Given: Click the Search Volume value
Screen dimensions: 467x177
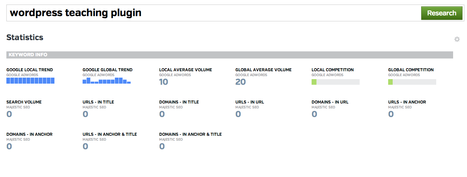Looking at the screenshot, I should [9, 114].
